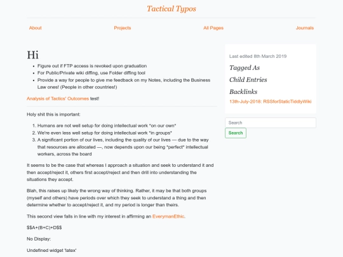The height and width of the screenshot is (257, 343).
Task: Open All Pages in navigation
Action: 213,28
